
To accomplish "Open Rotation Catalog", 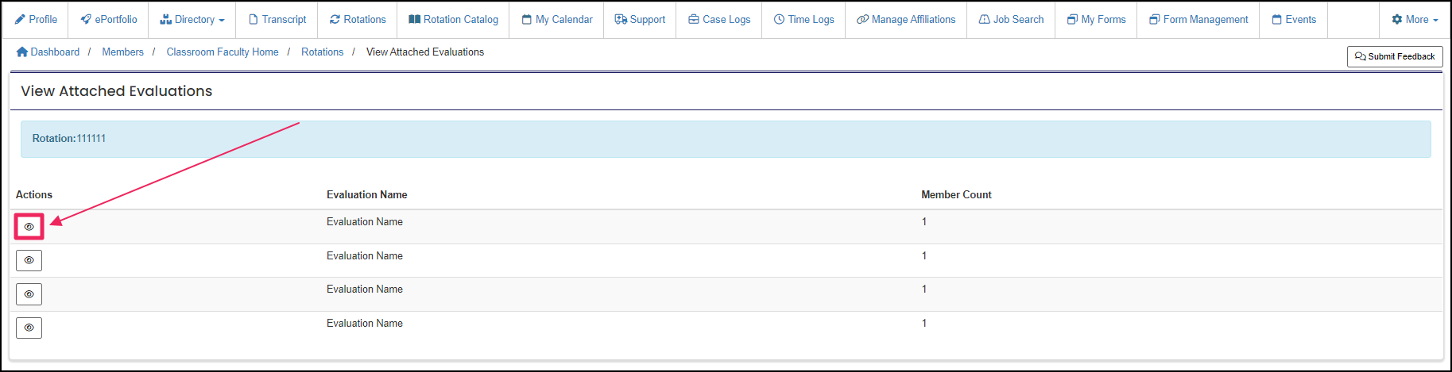I will click(x=453, y=19).
